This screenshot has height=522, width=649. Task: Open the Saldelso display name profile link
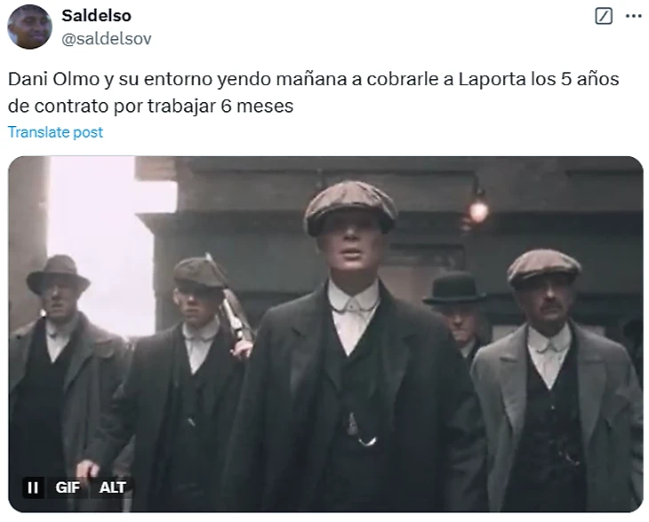[96, 16]
